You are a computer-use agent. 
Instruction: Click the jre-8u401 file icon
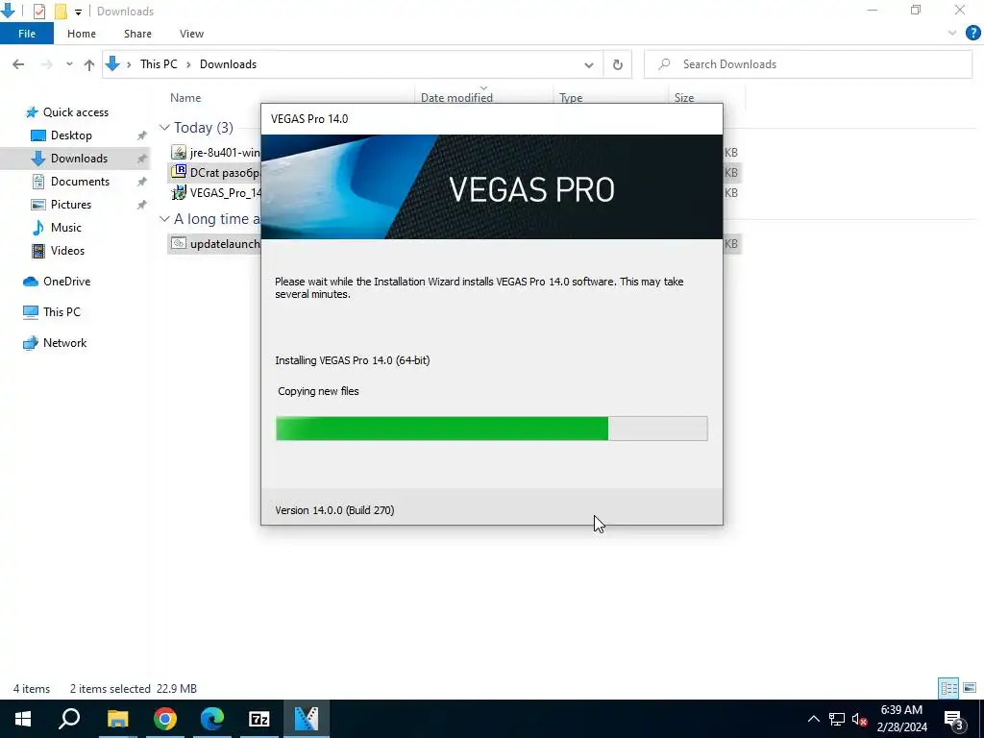179,152
